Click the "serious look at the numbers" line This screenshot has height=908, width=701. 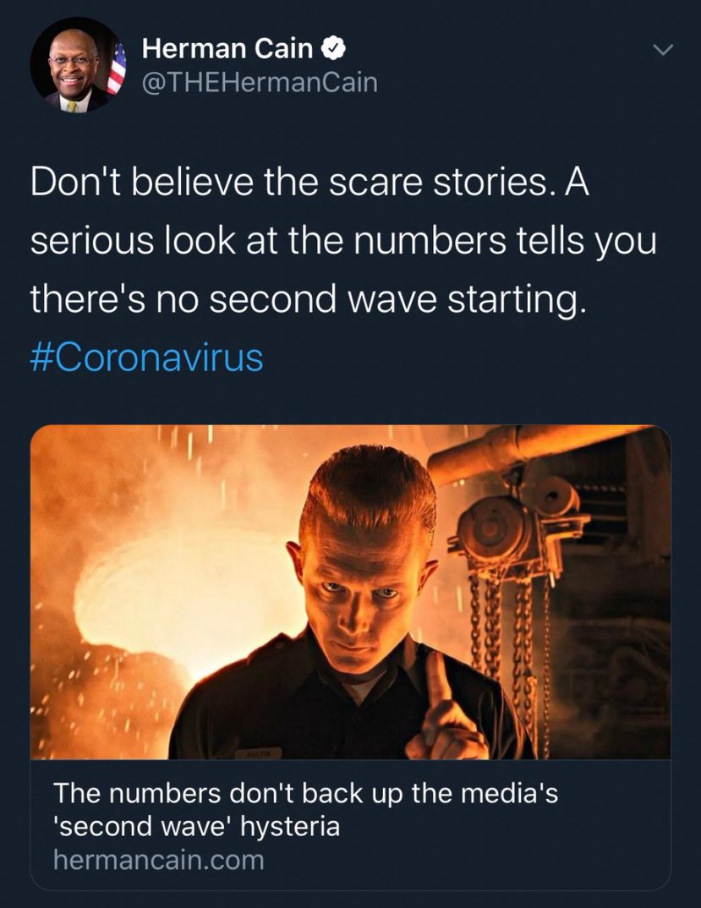343,242
